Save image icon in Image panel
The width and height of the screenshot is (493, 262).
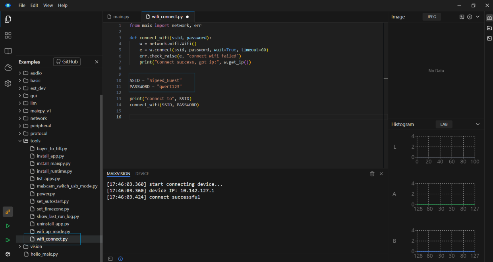pos(462,17)
